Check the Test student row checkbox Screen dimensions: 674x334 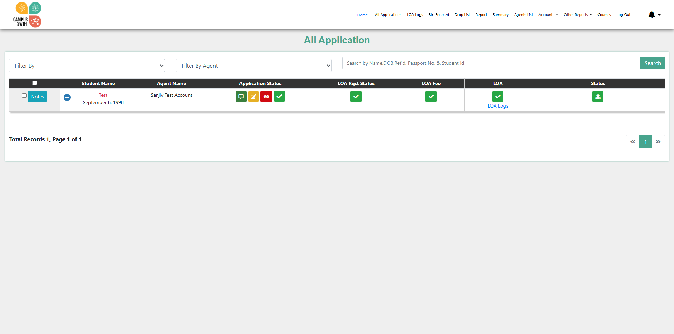[24, 96]
